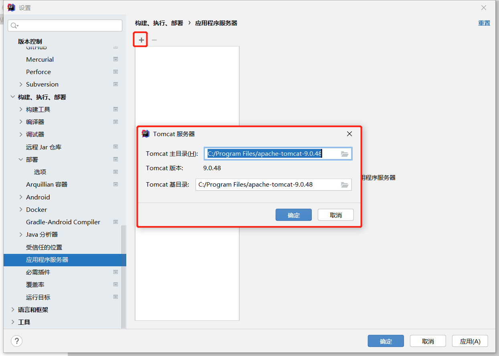Collapse the 构建、执行、部署 section
This screenshot has width=499, height=356.
pos(13,97)
